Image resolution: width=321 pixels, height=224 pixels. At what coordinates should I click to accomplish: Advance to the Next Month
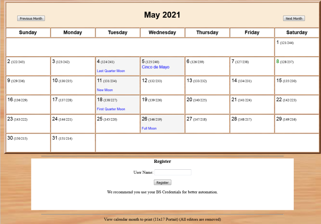[x=294, y=18]
